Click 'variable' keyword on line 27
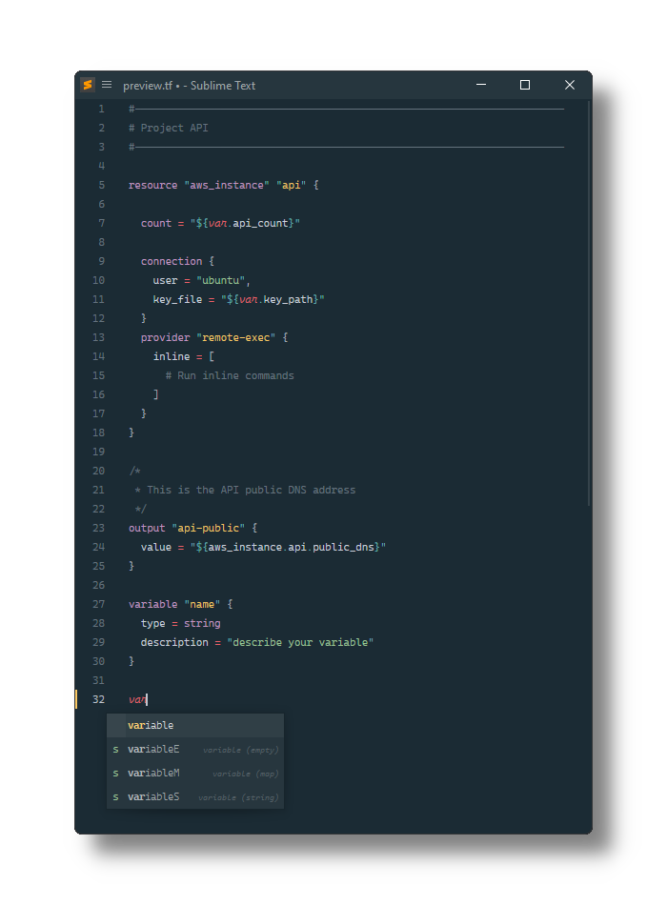The height and width of the screenshot is (905, 667). (153, 604)
